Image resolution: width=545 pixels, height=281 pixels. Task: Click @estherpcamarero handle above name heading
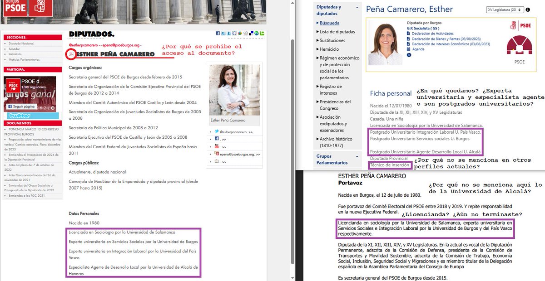coord(83,45)
